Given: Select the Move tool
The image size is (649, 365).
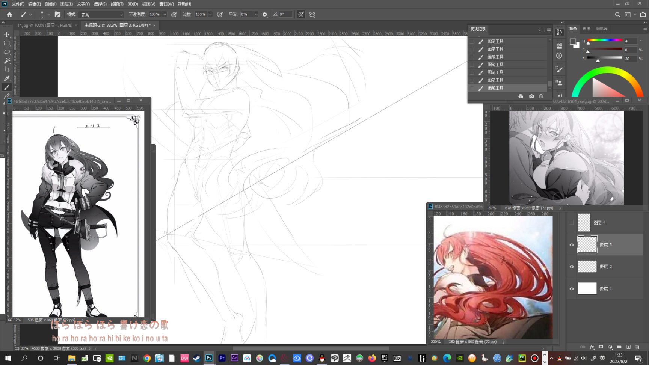Looking at the screenshot, I should 7,35.
